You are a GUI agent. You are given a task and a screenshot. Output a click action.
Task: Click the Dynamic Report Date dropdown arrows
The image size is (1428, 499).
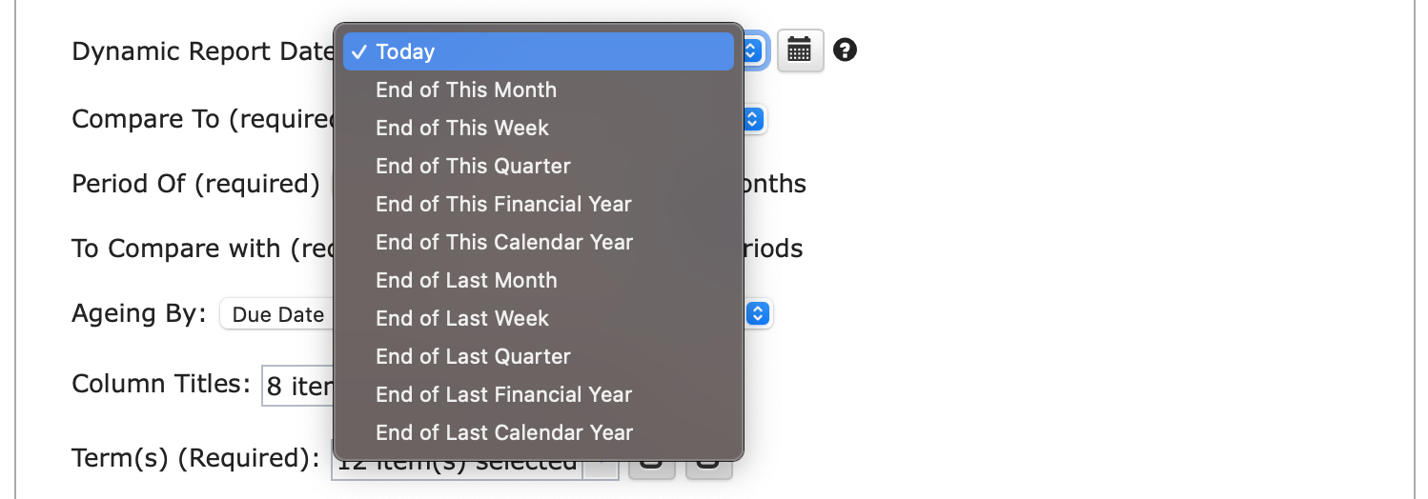click(x=753, y=50)
